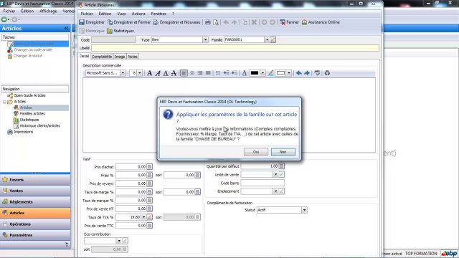Switch to the Comptabilité tab

[102, 57]
